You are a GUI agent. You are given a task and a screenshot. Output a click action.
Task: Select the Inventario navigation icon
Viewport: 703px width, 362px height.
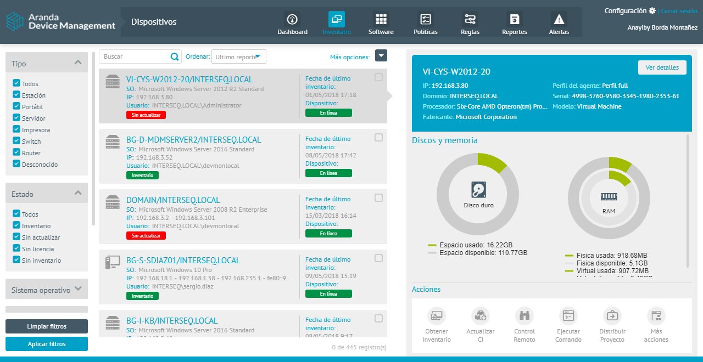[337, 22]
